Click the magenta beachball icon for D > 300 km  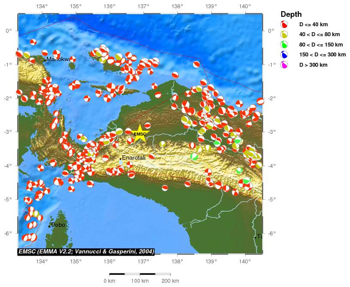point(284,65)
